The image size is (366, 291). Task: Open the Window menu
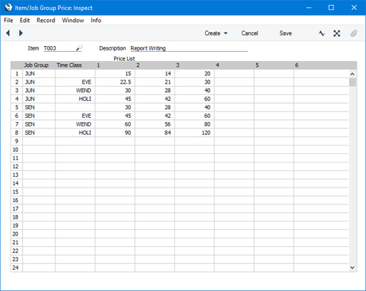(x=73, y=21)
